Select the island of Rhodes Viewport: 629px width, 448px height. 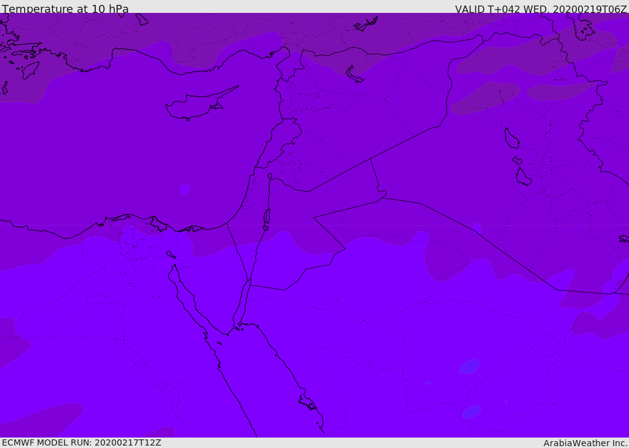pos(30,70)
